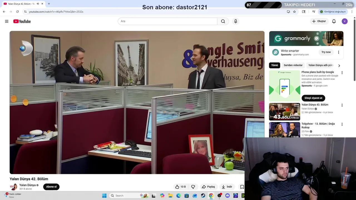
Task: Click the Oluştur create button
Action: (x=319, y=21)
